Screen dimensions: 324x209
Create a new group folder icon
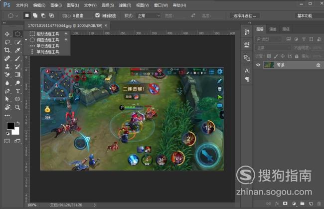click(x=302, y=204)
